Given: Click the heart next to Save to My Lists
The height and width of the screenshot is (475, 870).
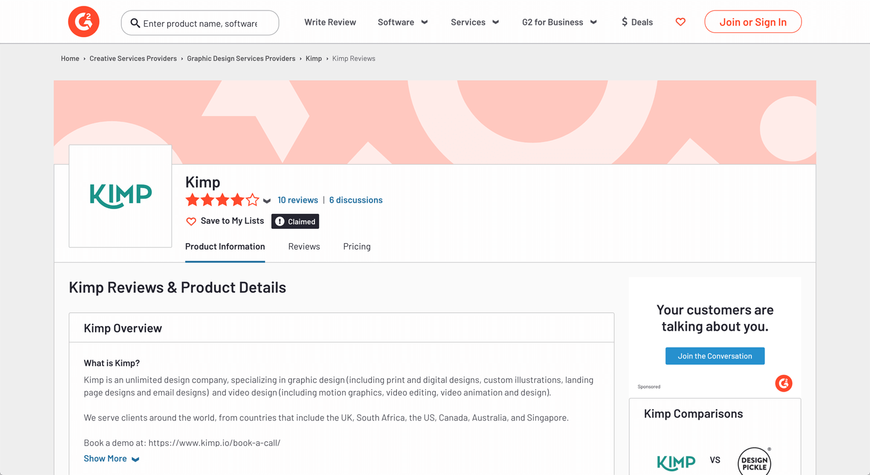Looking at the screenshot, I should point(191,221).
